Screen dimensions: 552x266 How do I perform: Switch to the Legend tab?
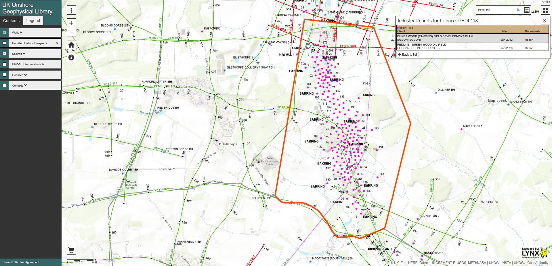click(x=33, y=21)
